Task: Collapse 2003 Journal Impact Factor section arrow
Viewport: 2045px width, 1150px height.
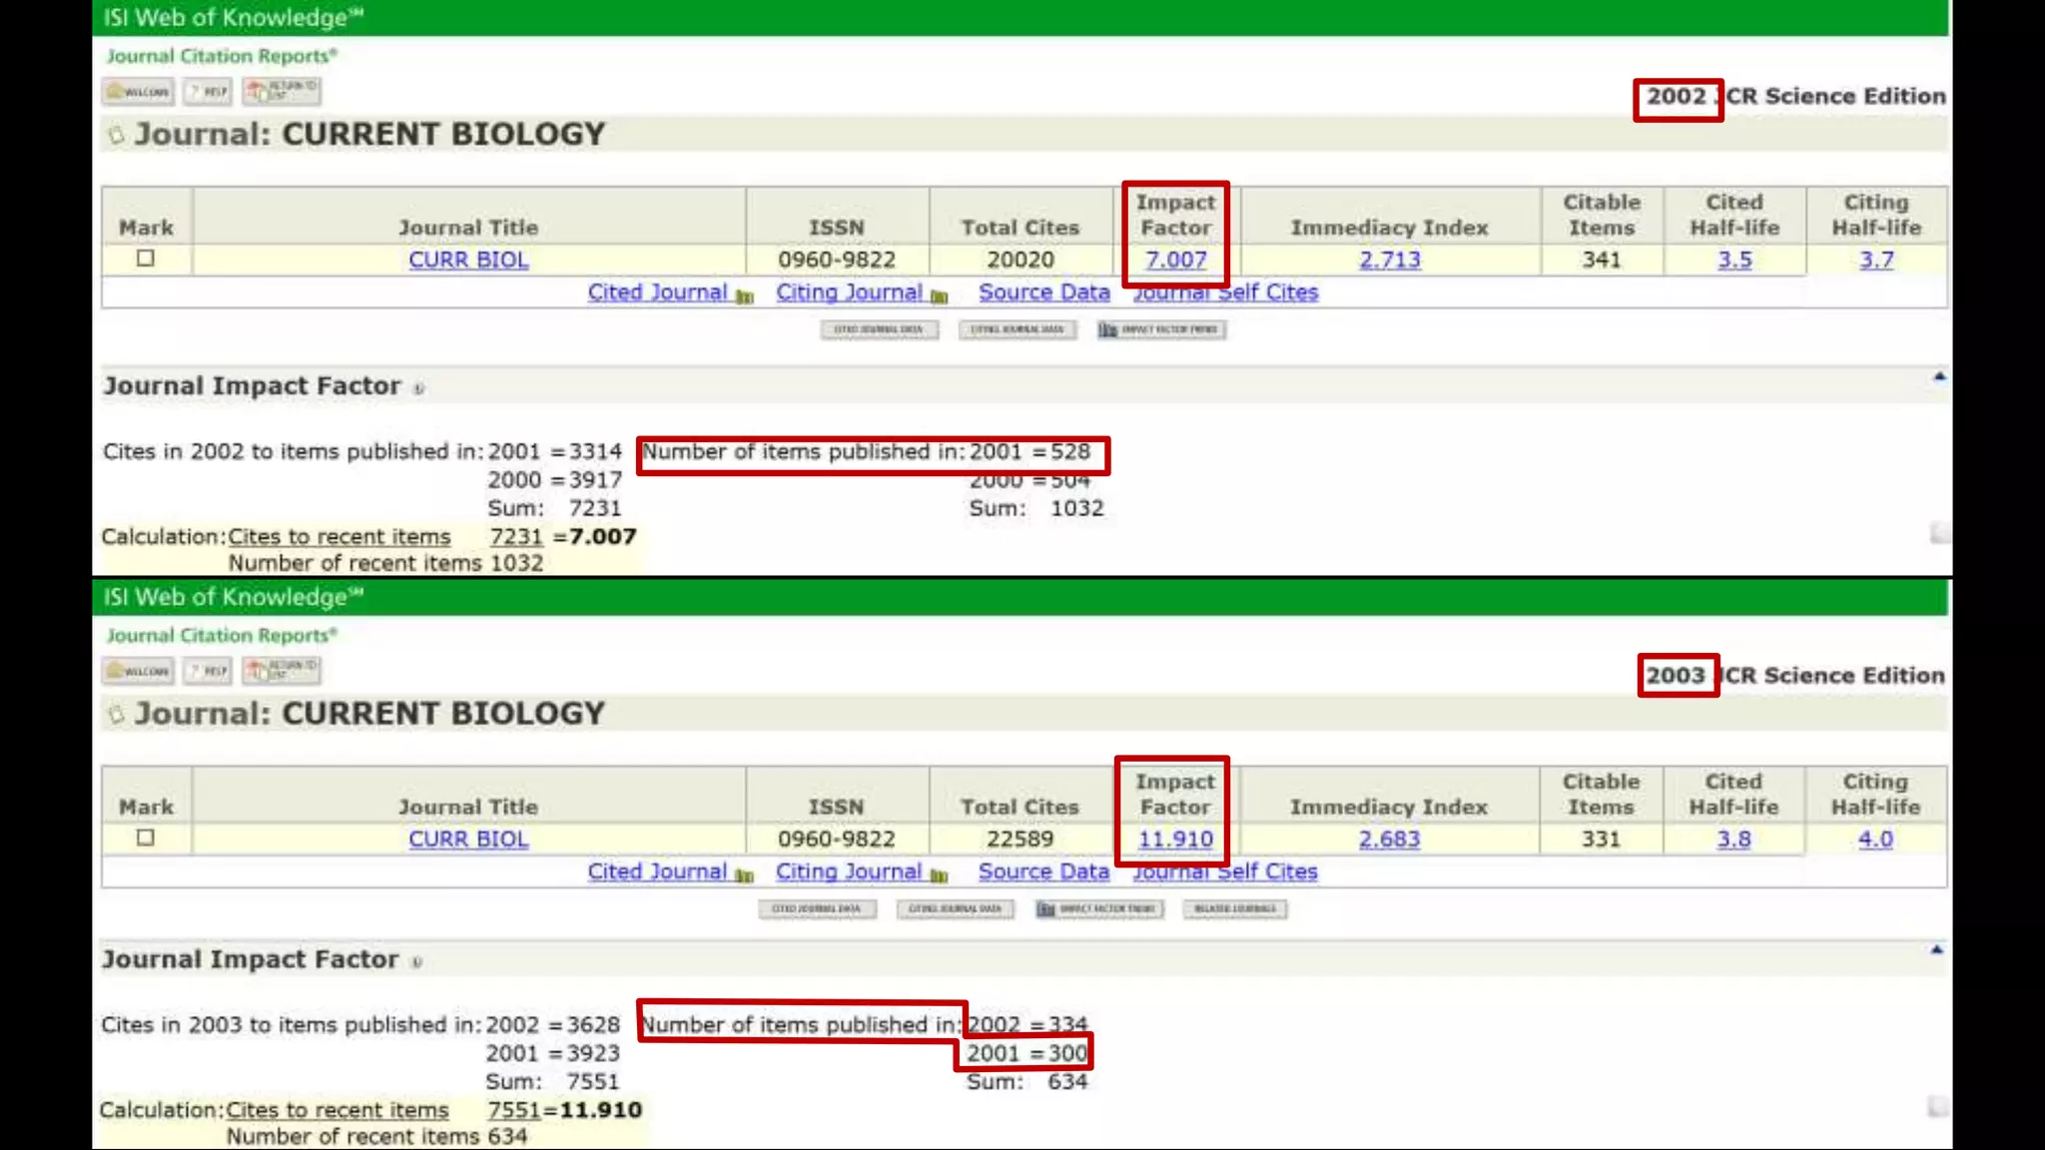Action: tap(1936, 950)
